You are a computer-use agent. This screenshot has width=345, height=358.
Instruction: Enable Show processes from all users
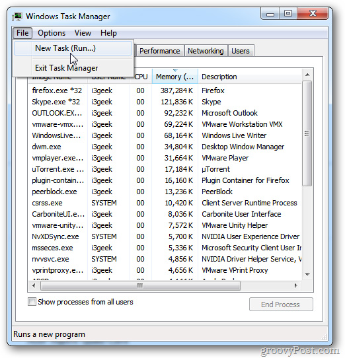point(32,302)
